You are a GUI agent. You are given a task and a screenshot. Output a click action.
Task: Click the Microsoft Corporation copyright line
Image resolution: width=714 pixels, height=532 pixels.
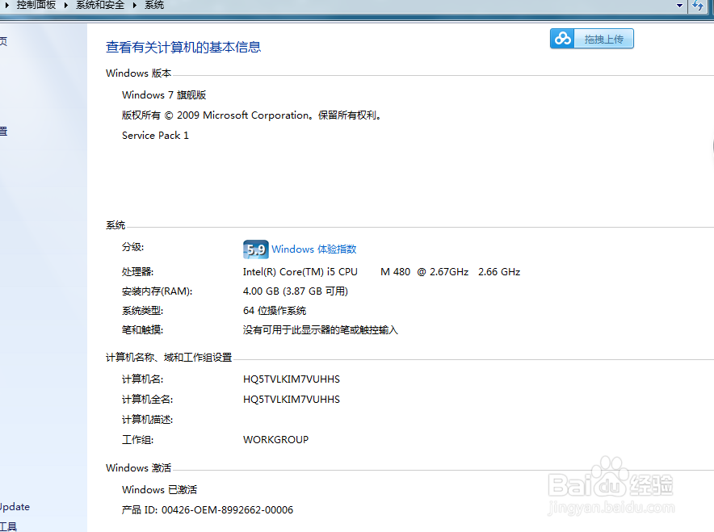[x=252, y=115]
